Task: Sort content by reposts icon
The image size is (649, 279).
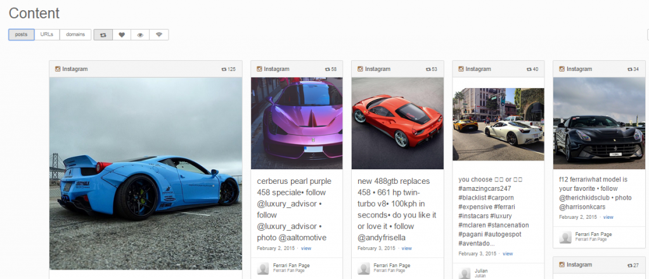Action: (x=103, y=35)
